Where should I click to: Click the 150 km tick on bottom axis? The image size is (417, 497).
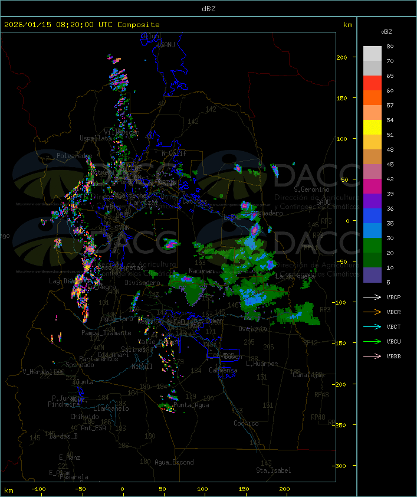pos(244,489)
